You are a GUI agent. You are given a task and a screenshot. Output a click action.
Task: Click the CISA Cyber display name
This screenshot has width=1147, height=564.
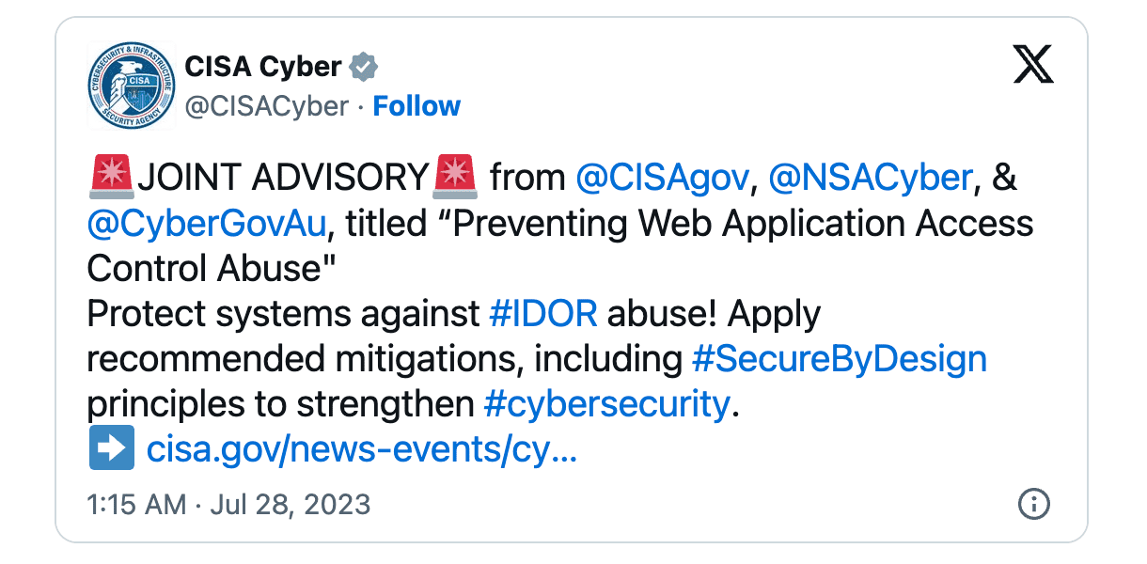[264, 65]
